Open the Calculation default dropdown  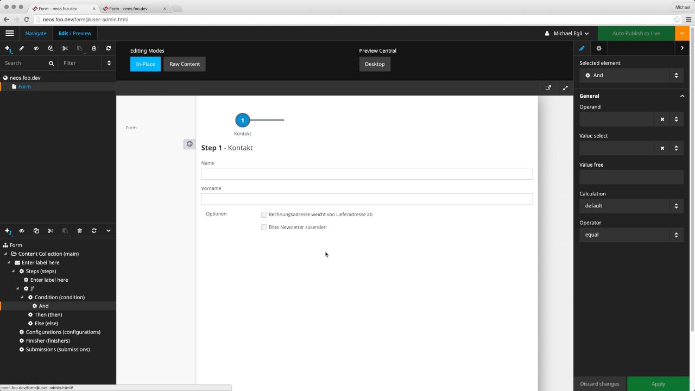point(631,206)
